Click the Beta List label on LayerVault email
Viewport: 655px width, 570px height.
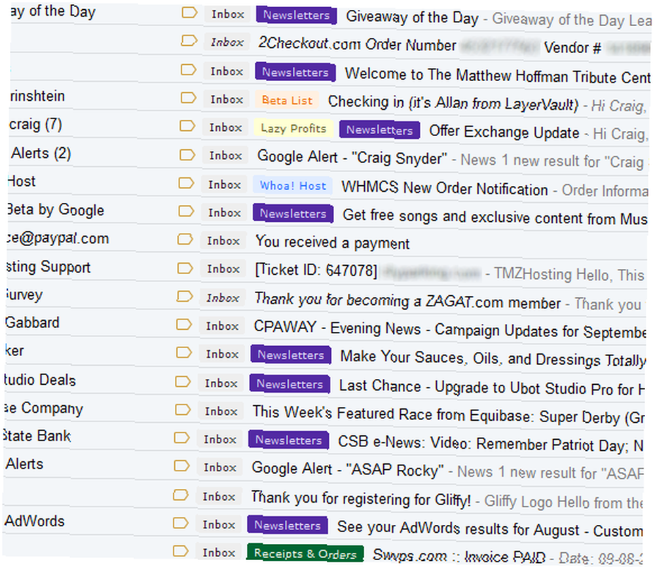287,100
